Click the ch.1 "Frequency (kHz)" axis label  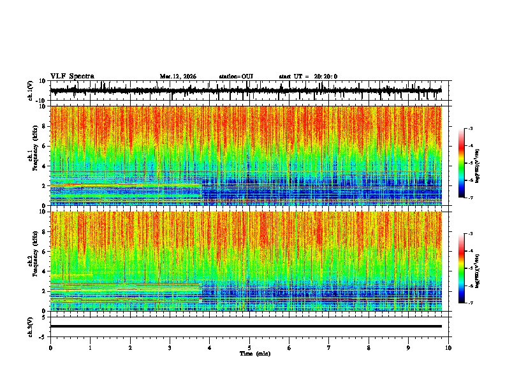(x=35, y=148)
